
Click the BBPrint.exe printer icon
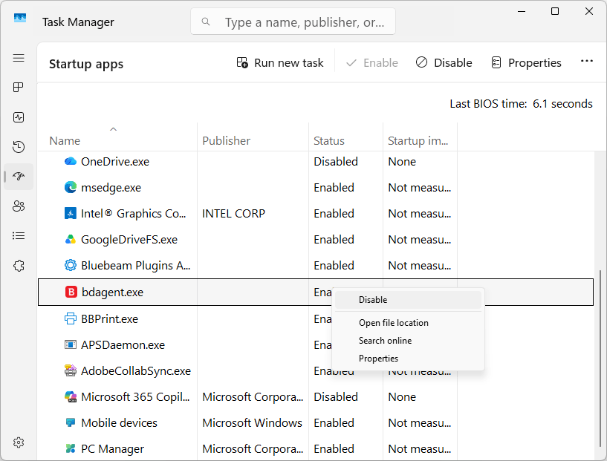[x=70, y=318]
